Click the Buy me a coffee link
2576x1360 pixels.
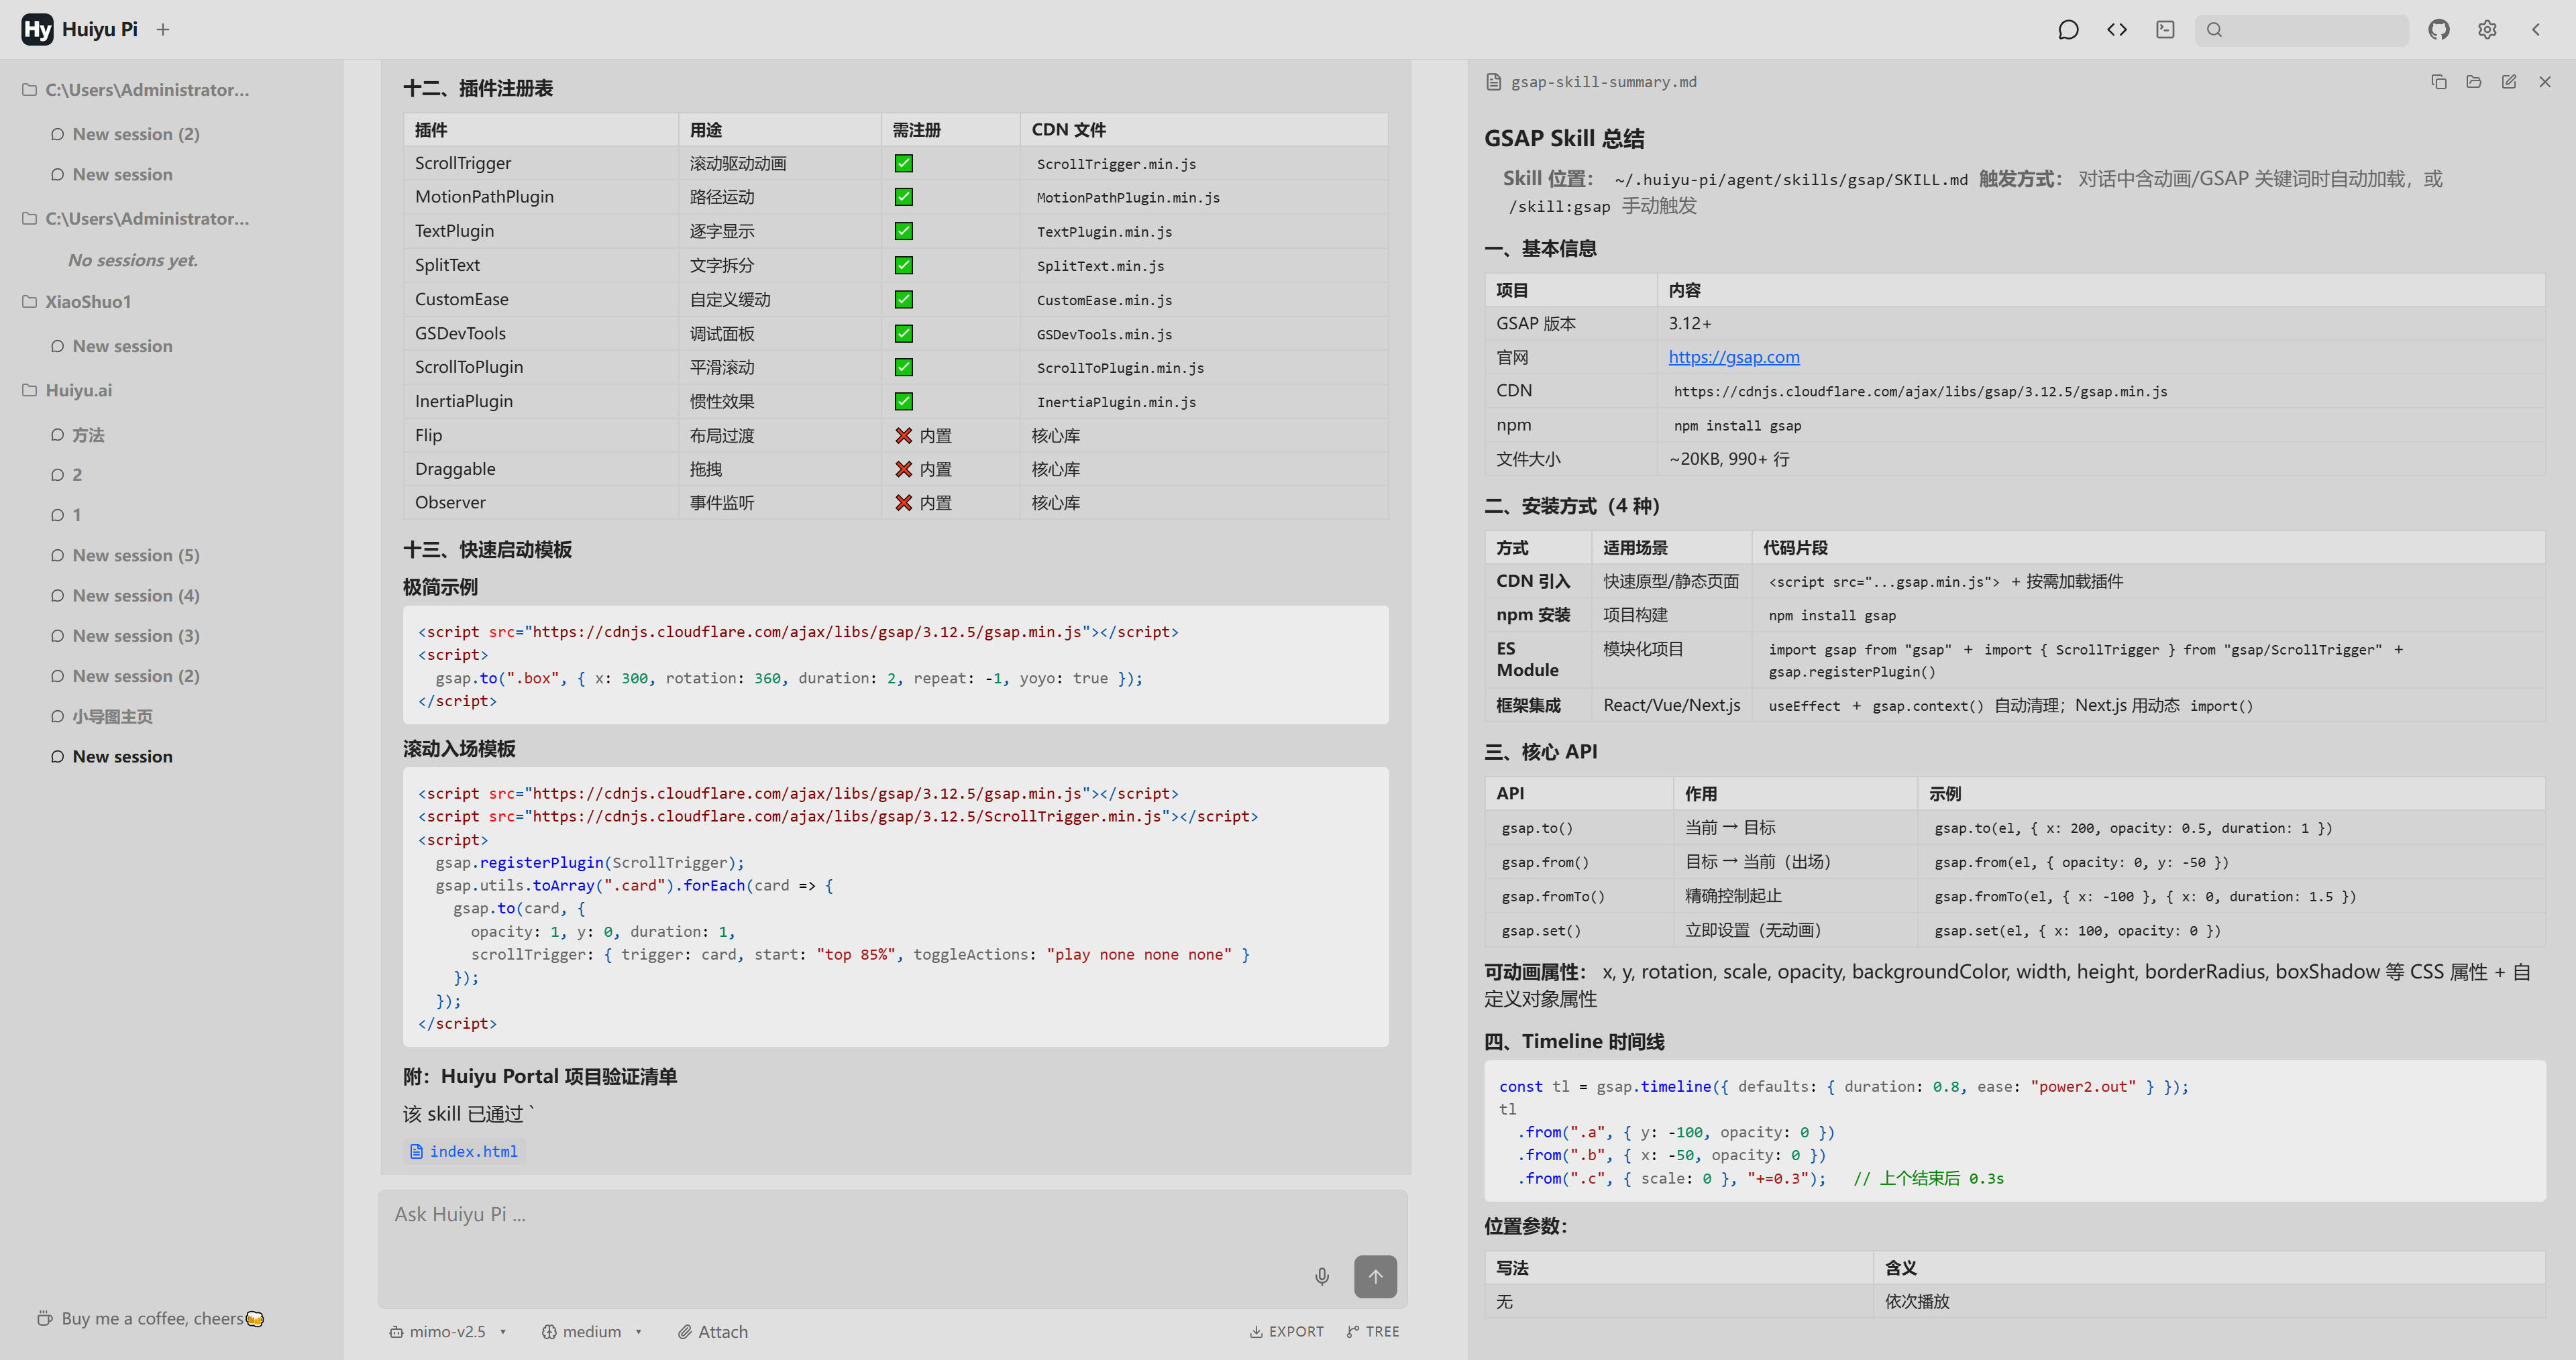click(x=151, y=1319)
